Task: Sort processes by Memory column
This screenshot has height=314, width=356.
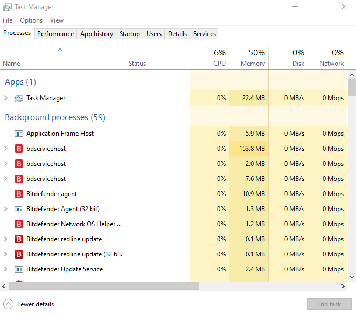Action: tap(253, 58)
